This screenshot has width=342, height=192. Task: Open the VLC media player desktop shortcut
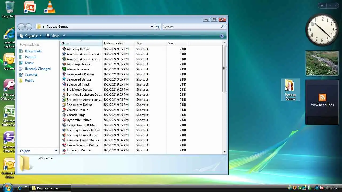click(50, 7)
